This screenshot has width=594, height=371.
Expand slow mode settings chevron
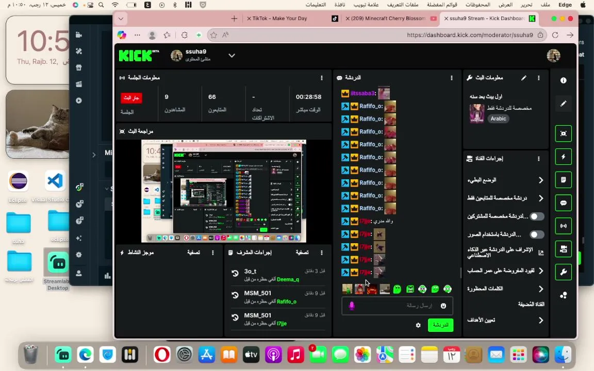coord(540,180)
